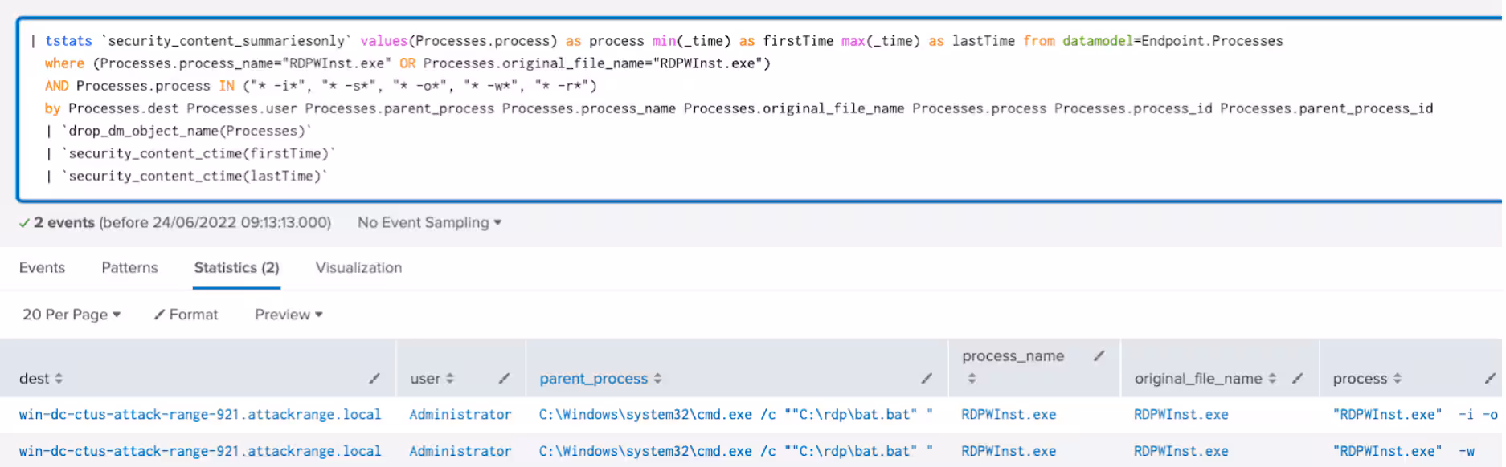Sort by user column sort arrows
The height and width of the screenshot is (467, 1506).
click(x=450, y=379)
